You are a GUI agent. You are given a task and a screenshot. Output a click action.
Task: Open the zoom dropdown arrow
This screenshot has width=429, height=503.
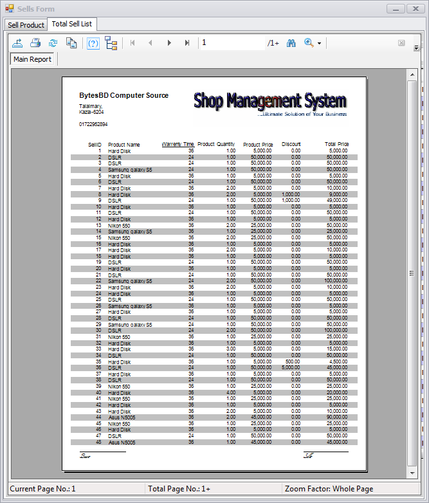click(319, 43)
